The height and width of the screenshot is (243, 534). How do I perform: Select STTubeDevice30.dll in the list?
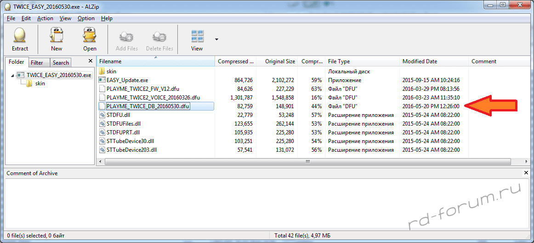[x=130, y=141]
